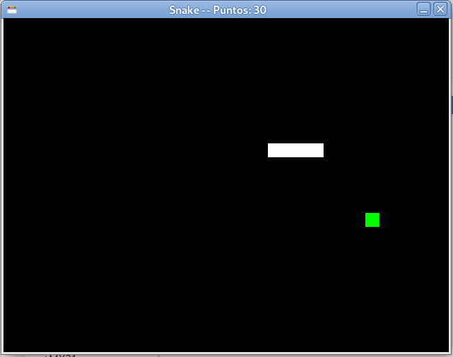The width and height of the screenshot is (453, 357).
Task: Close the Snake game window
Action: click(x=440, y=10)
